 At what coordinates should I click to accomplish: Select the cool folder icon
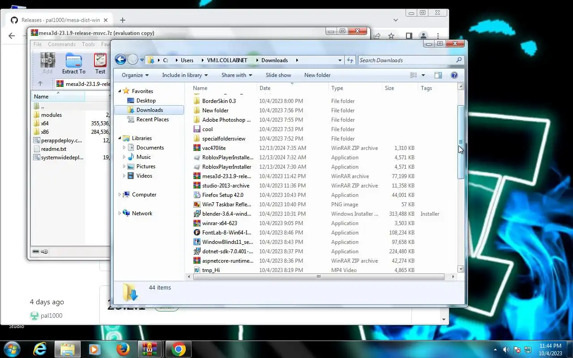[197, 129]
